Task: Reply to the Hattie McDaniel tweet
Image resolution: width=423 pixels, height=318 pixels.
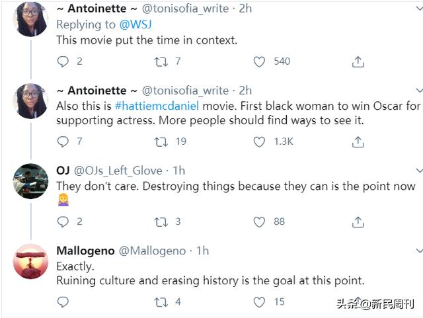Action: pyautogui.click(x=63, y=141)
